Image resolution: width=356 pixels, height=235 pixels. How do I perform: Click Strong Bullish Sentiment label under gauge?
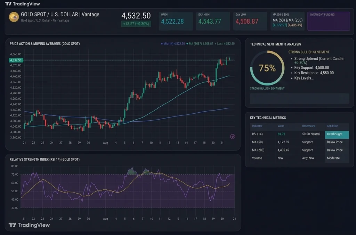pyautogui.click(x=267, y=89)
